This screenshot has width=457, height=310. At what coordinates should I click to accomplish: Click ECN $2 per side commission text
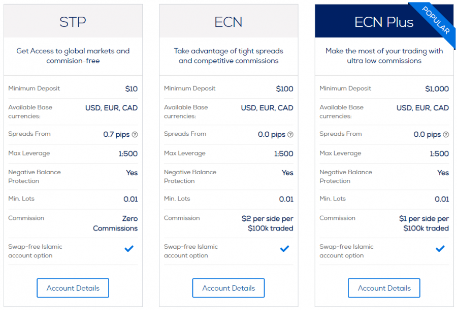pyautogui.click(x=268, y=223)
